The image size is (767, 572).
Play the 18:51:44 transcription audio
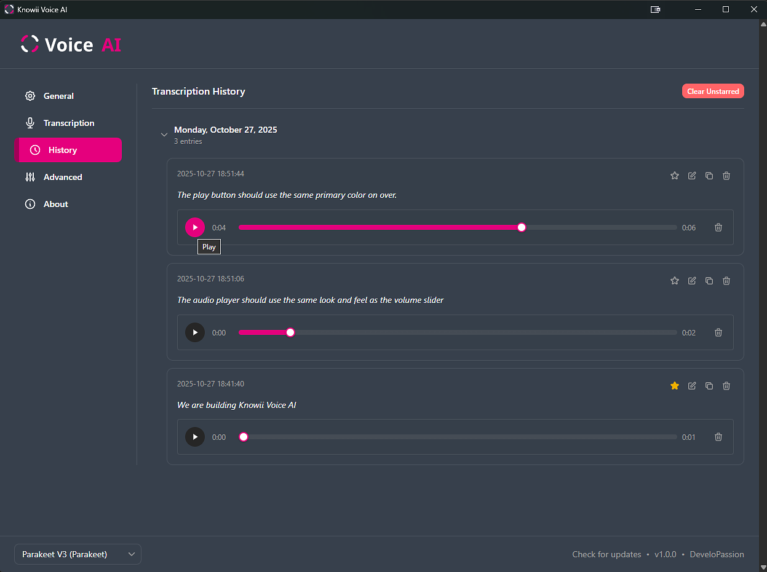195,227
